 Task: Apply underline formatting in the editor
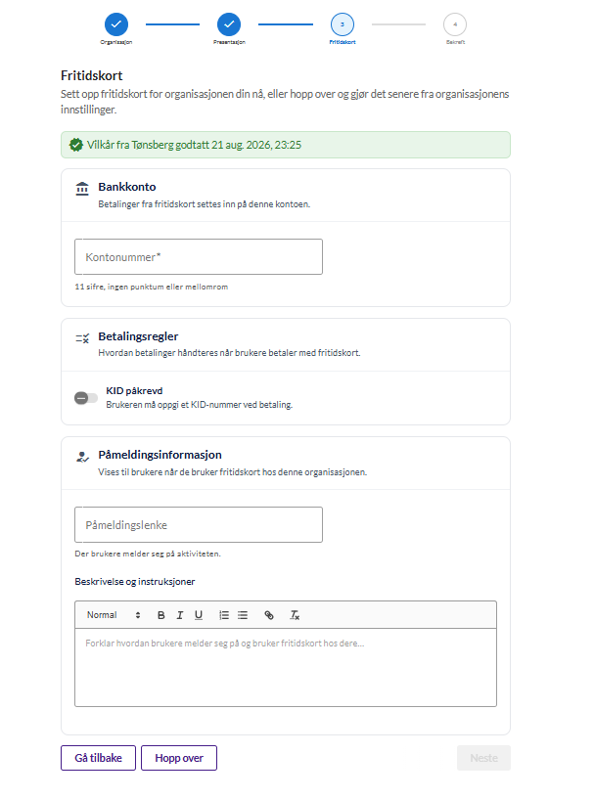point(199,615)
